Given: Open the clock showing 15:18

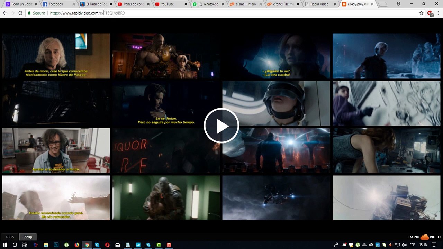Looking at the screenshot, I should point(423,245).
